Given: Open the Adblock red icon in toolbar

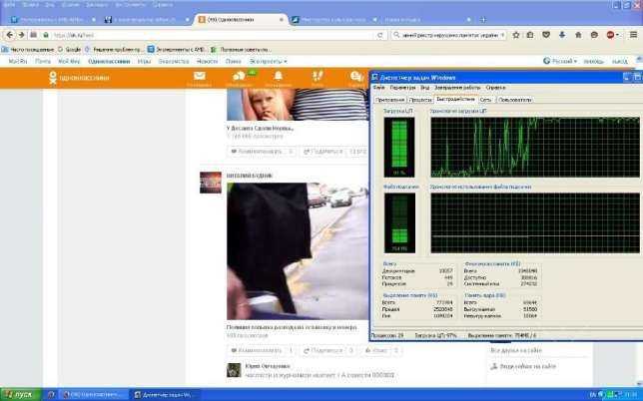Looking at the screenshot, I should pos(610,35).
